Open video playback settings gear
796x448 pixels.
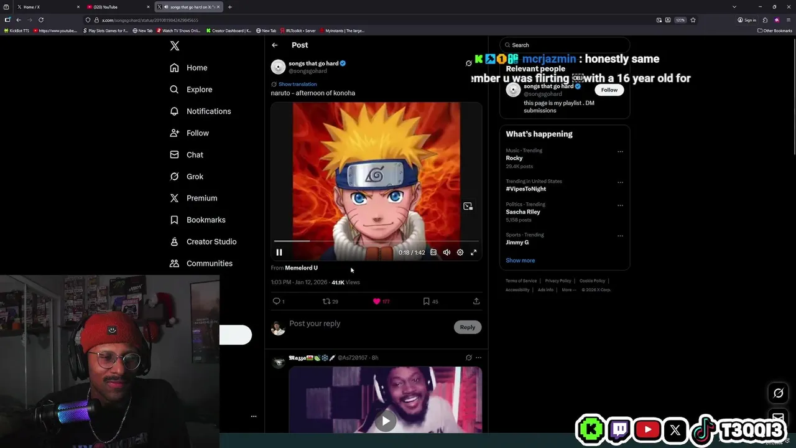460,253
